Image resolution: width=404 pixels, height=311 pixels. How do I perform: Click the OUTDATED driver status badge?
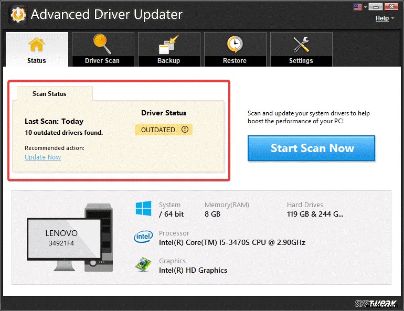[x=164, y=130]
